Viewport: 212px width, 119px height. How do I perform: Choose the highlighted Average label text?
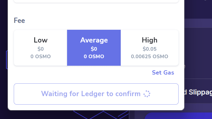click(94, 40)
